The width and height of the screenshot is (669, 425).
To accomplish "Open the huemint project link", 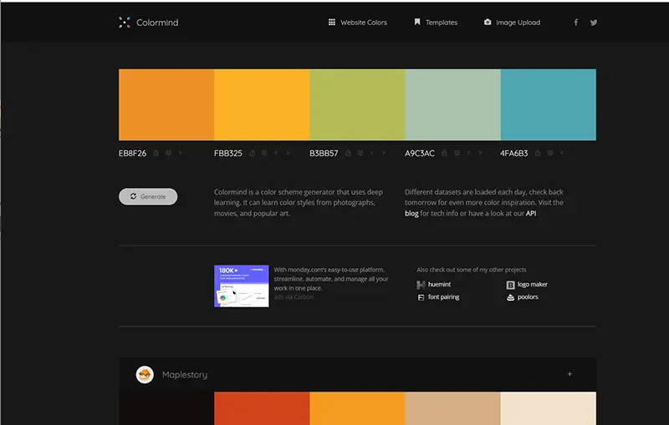I will (438, 285).
